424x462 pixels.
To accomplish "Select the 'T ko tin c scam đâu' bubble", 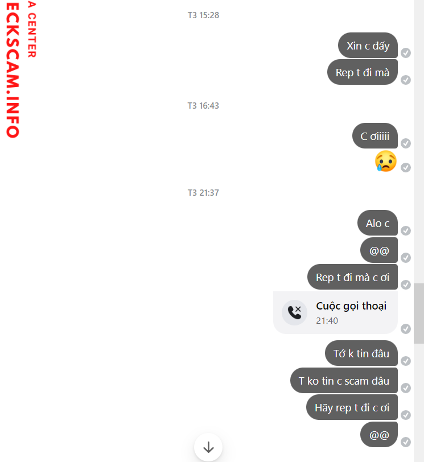I will [x=344, y=381].
